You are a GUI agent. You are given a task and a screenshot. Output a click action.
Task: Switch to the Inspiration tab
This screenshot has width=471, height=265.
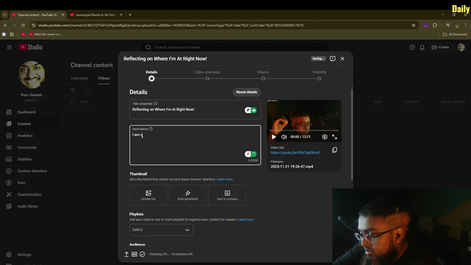[x=79, y=78]
